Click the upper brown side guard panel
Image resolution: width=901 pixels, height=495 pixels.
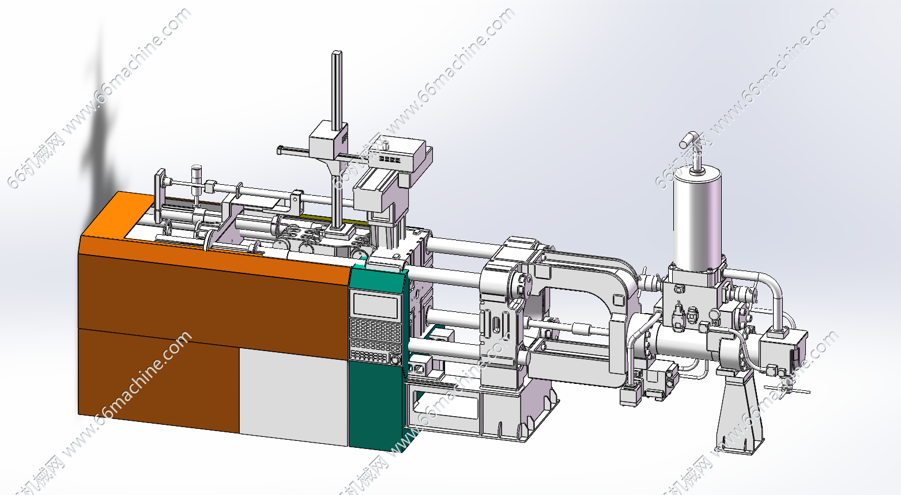coord(213,305)
